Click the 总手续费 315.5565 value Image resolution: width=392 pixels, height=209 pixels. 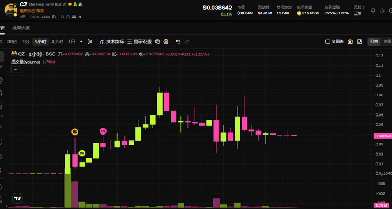click(x=308, y=13)
